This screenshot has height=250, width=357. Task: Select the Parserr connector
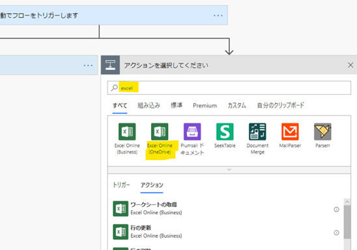322,136
